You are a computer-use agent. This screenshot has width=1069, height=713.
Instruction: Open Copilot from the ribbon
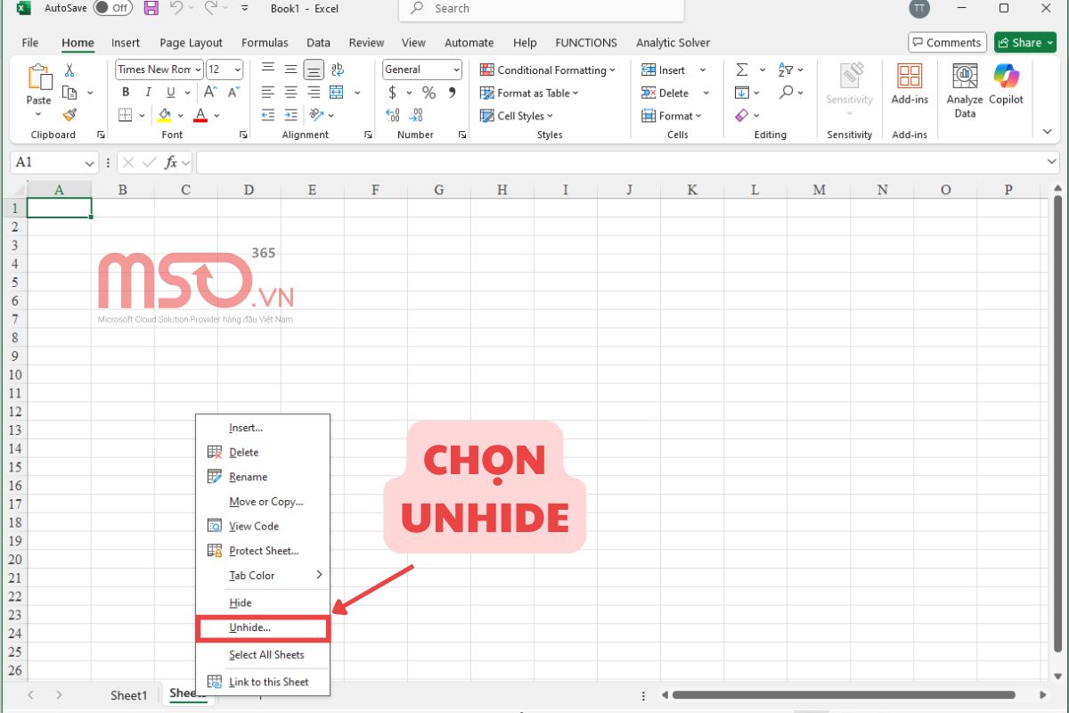pyautogui.click(x=1007, y=85)
